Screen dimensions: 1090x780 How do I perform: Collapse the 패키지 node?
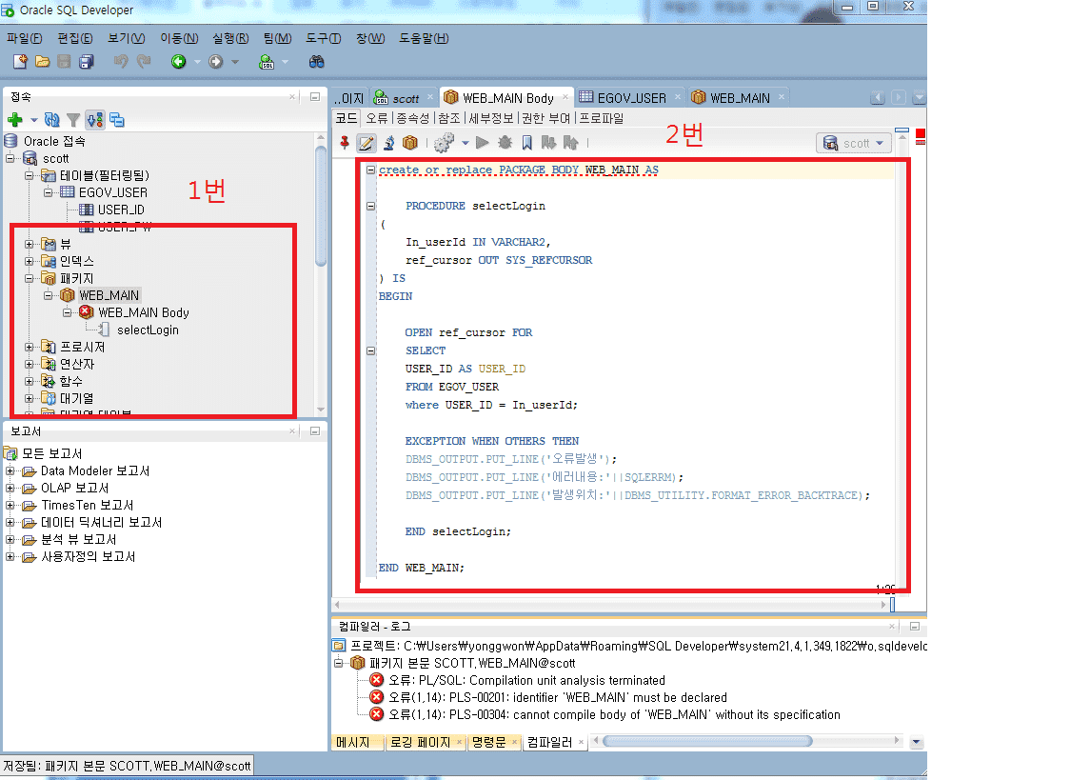(30, 278)
